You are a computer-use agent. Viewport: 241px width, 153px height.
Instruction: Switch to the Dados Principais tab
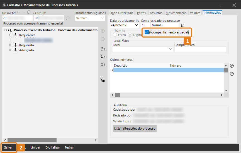pos(121,13)
